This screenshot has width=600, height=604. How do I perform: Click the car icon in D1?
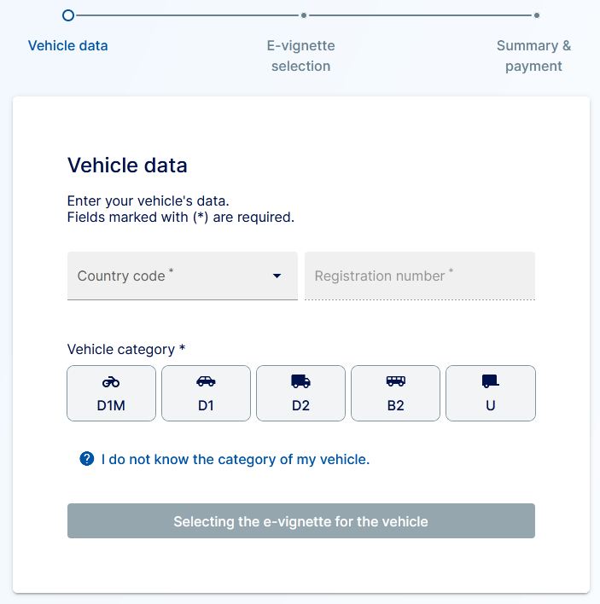coord(206,381)
